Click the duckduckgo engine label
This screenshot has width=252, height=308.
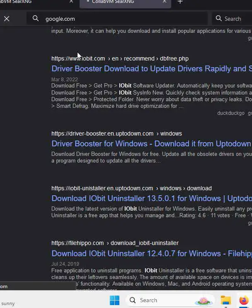click(231, 113)
